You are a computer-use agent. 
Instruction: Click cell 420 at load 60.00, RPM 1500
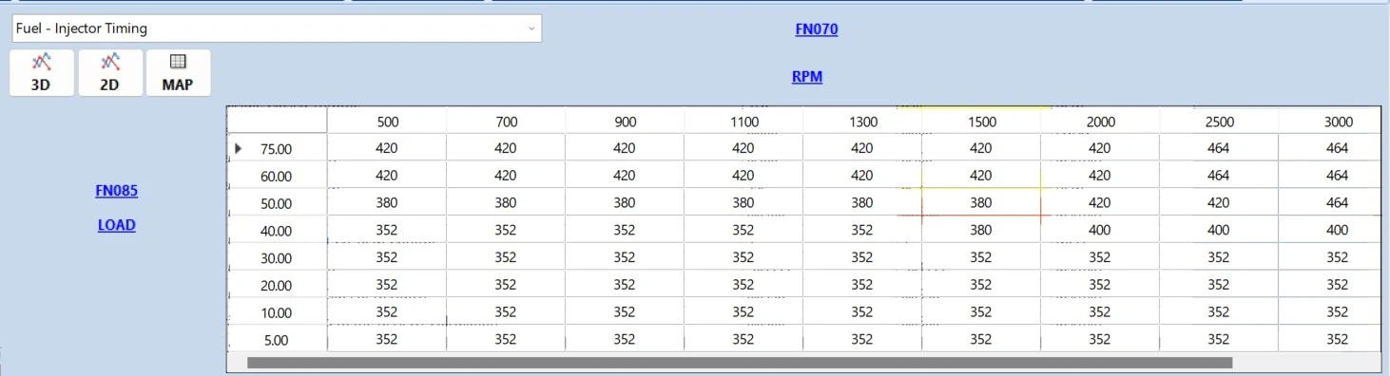[x=981, y=176]
